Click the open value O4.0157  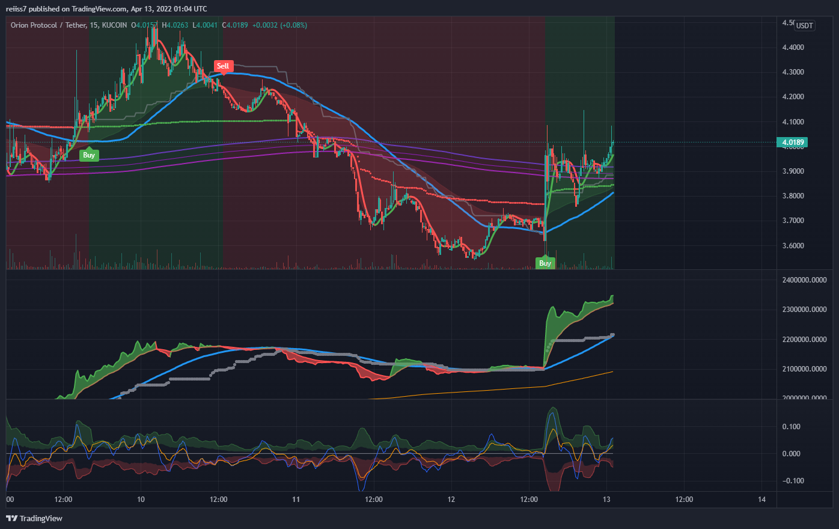pyautogui.click(x=145, y=25)
